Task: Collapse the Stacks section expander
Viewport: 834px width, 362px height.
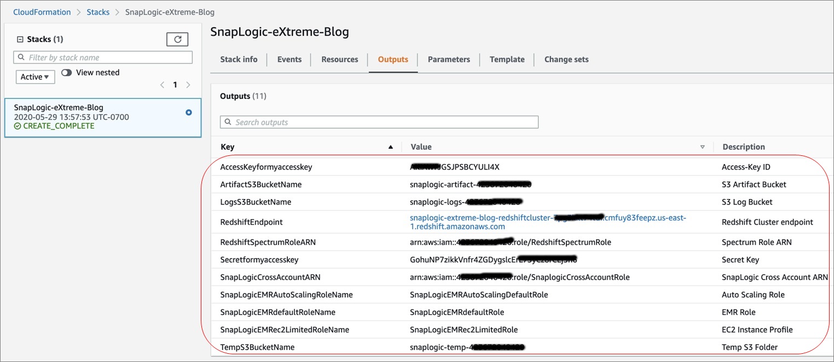Action: (20, 39)
